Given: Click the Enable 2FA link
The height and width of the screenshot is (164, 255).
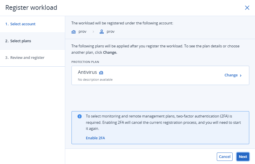Looking at the screenshot, I should [95, 138].
